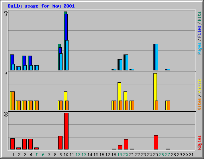Screen dimensions: 204x159
Task: Click the 'Visits' legend label
Action: click(199, 86)
